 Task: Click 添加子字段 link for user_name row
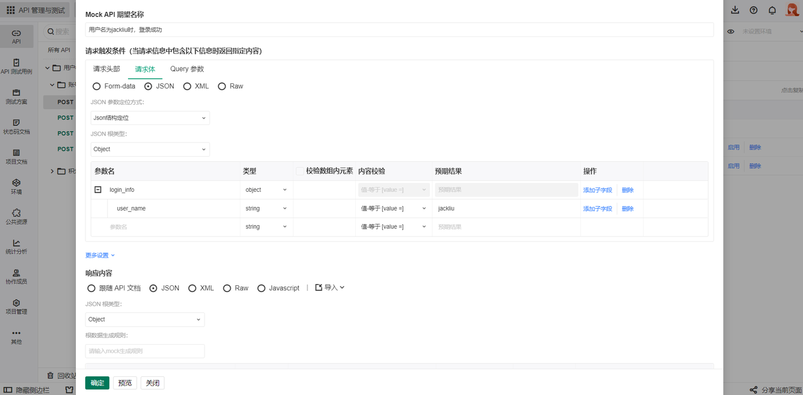tap(598, 208)
